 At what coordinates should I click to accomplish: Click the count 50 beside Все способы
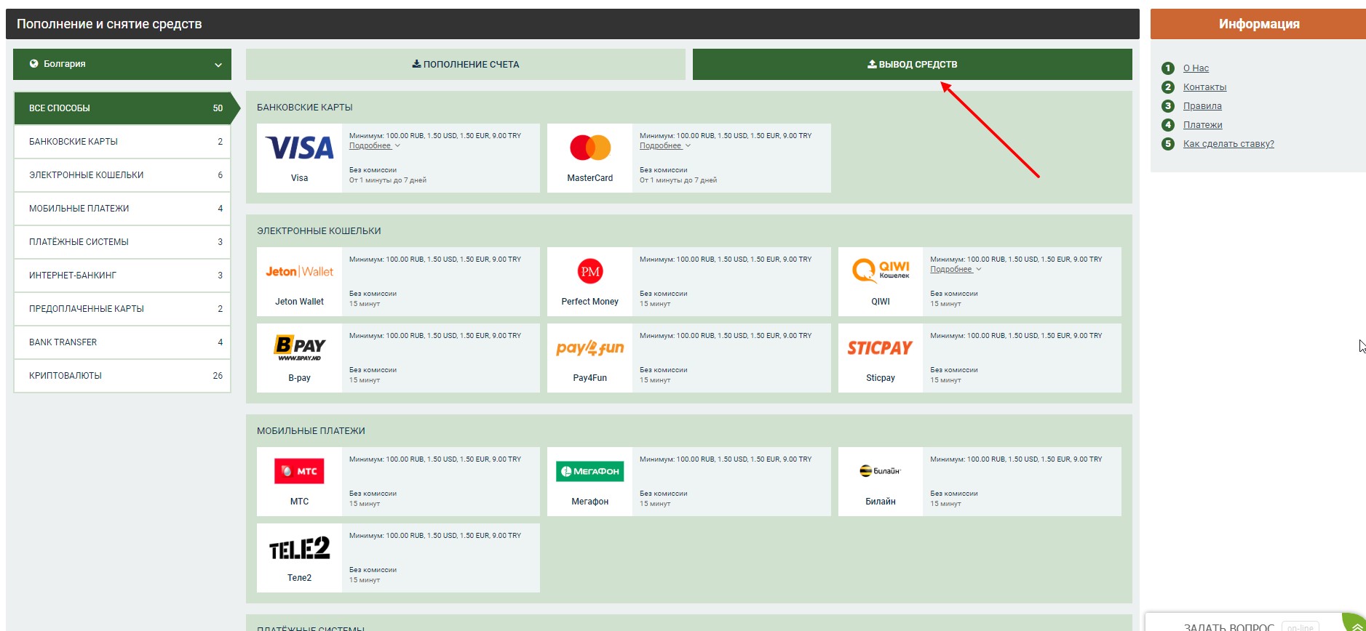tap(218, 108)
